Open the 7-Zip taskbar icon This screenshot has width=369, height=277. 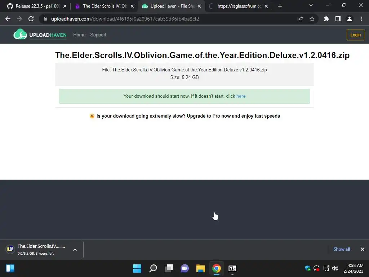pyautogui.click(x=232, y=268)
